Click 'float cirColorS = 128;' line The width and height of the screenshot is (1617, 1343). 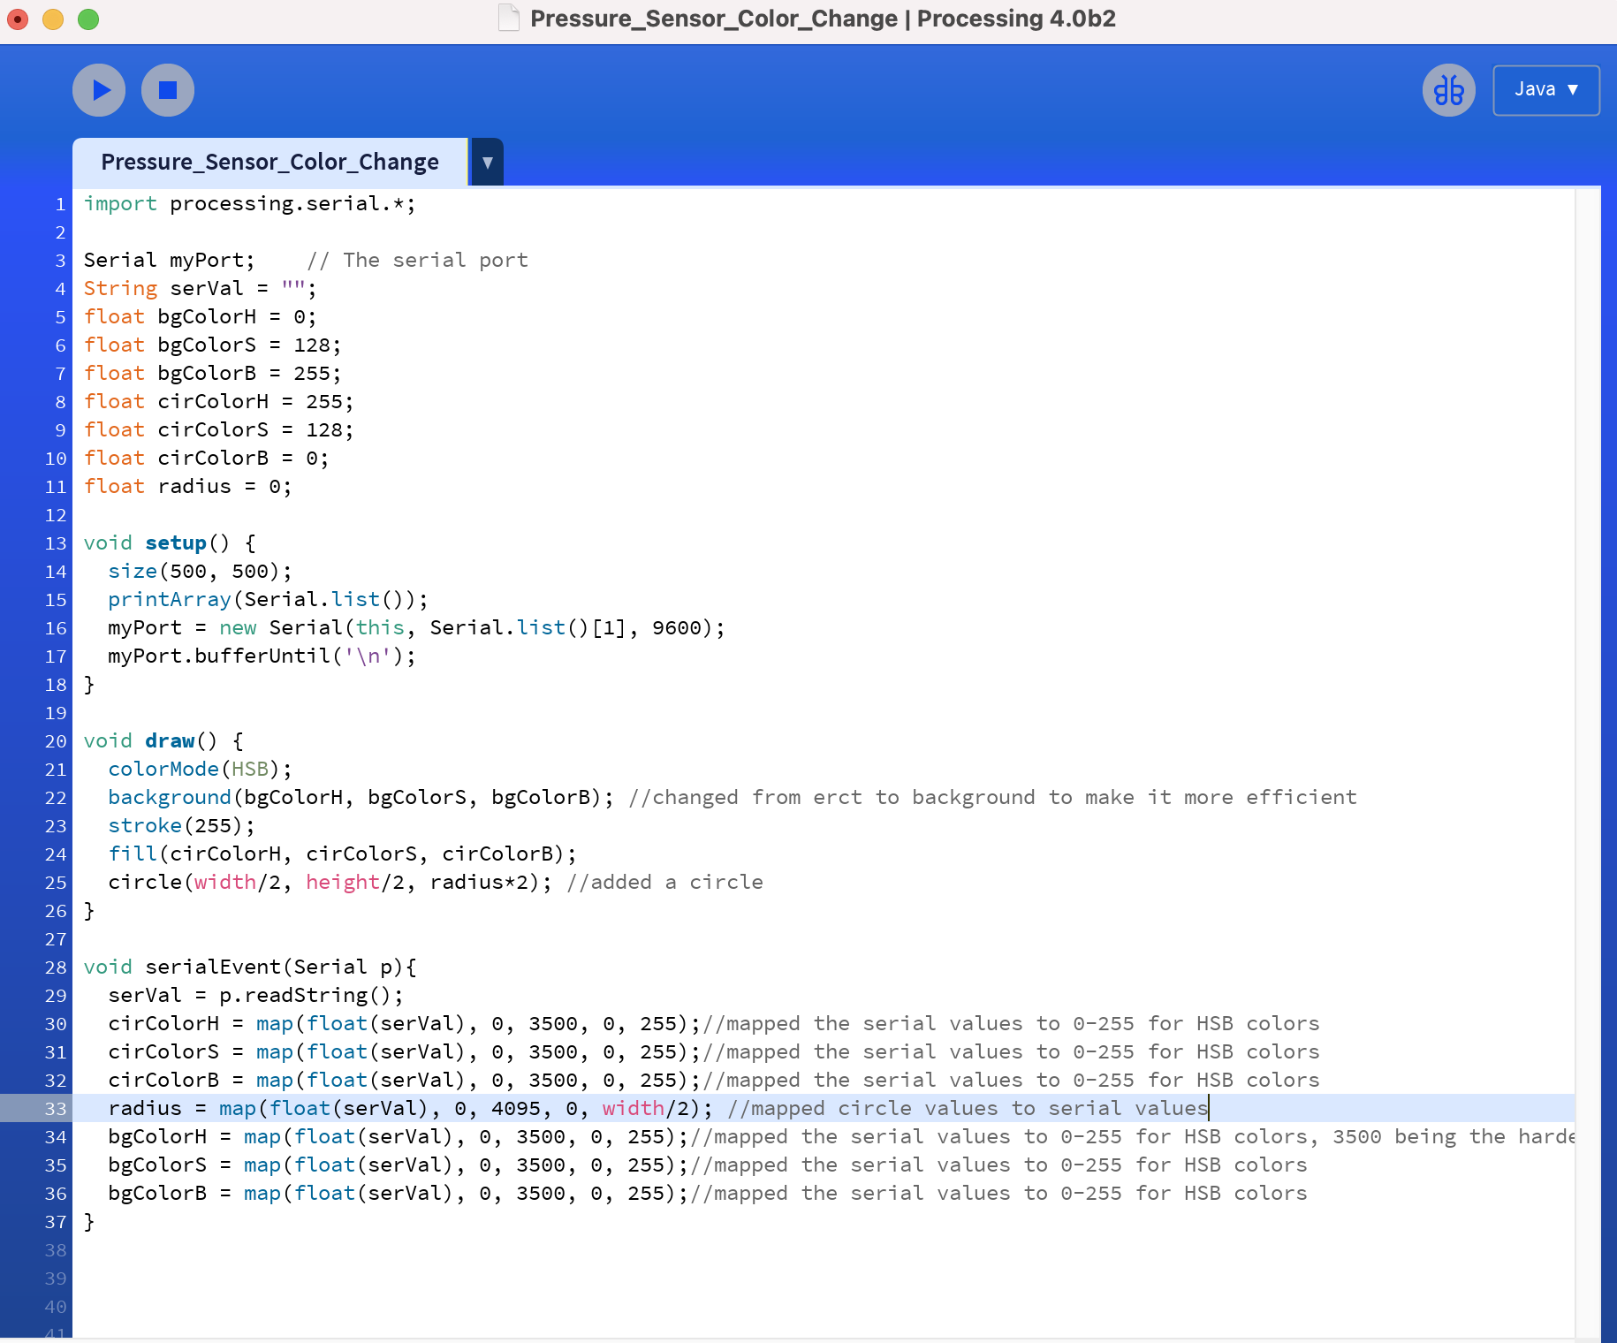(x=218, y=429)
